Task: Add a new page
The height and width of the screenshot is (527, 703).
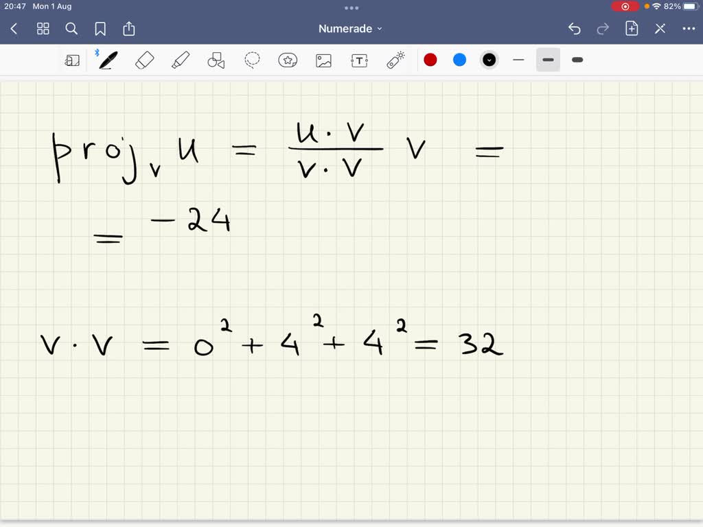Action: coord(632,29)
